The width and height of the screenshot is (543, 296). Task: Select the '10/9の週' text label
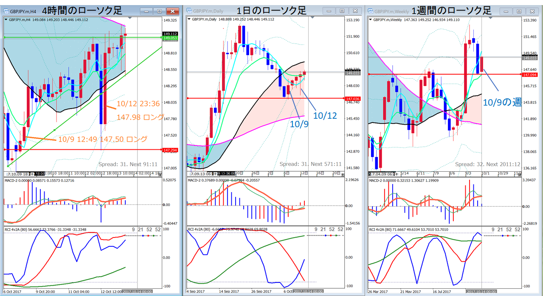click(502, 102)
